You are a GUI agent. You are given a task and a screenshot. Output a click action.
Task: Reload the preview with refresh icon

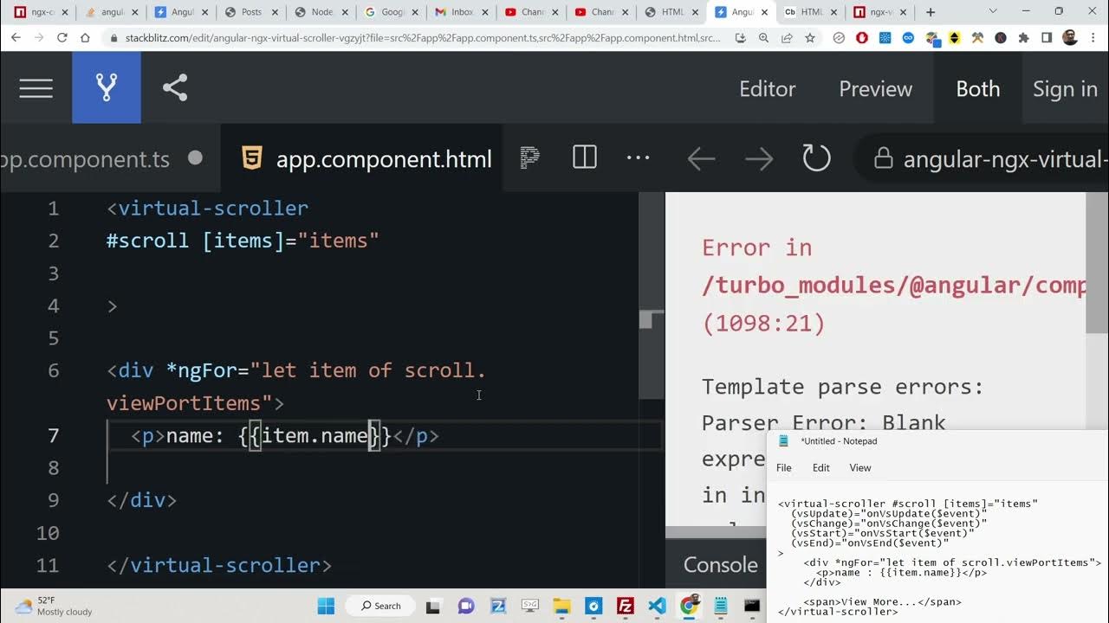click(816, 158)
